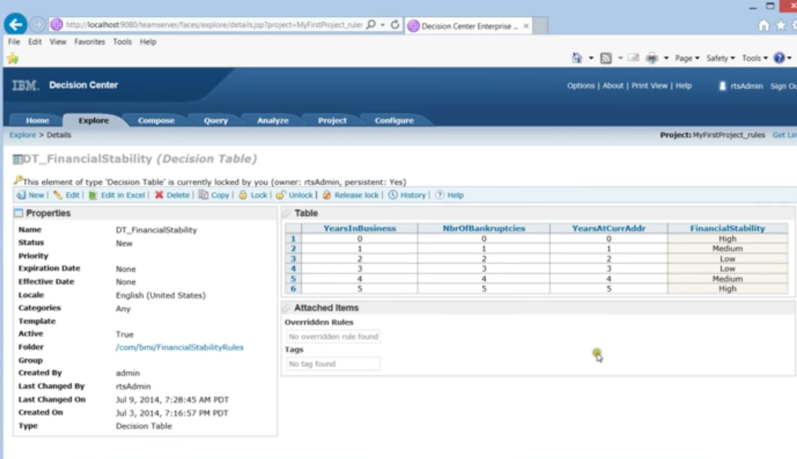Click the NbrOfBankruptcies column header

click(x=484, y=228)
